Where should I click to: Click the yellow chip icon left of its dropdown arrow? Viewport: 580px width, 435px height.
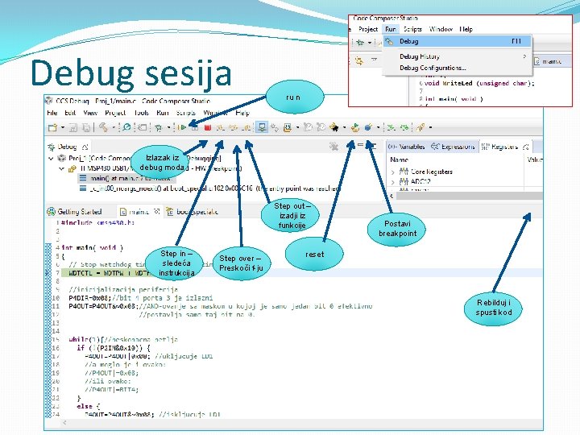pos(288,127)
